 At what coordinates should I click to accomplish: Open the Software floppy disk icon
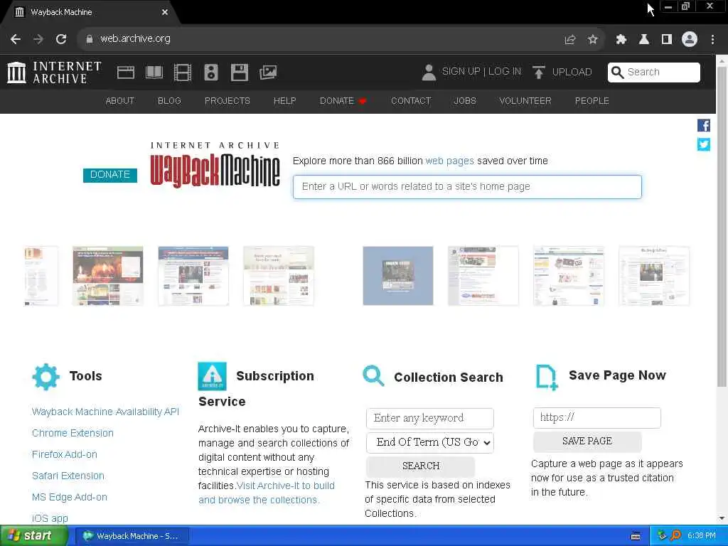(239, 73)
